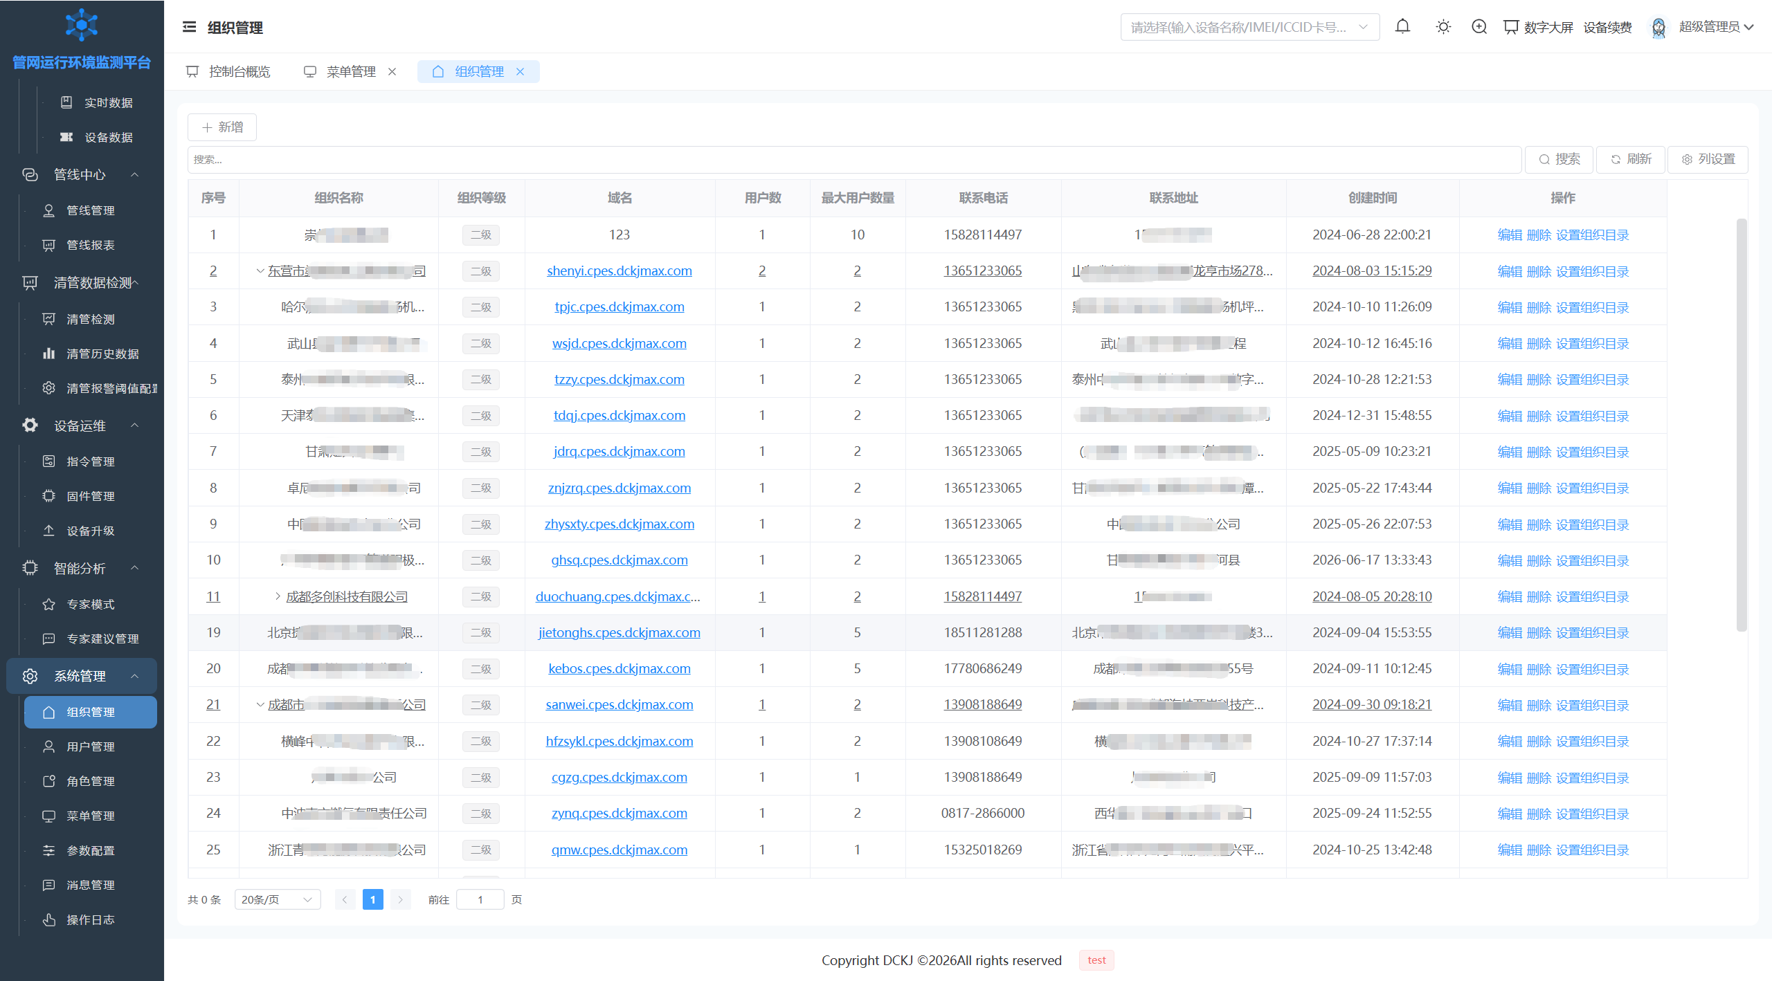Viewport: 1772px width, 981px height.
Task: Open the 列设置 column settings
Action: pyautogui.click(x=1708, y=159)
